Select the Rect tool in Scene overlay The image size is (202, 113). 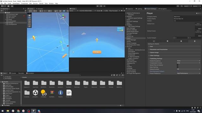pos(29,24)
